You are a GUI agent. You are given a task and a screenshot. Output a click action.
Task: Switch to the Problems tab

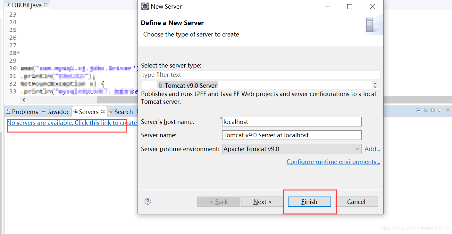point(22,112)
